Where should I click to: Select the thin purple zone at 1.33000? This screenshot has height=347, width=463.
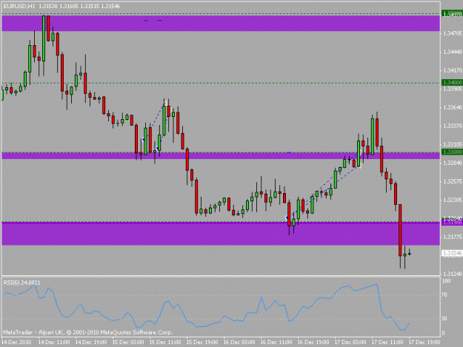pos(221,155)
